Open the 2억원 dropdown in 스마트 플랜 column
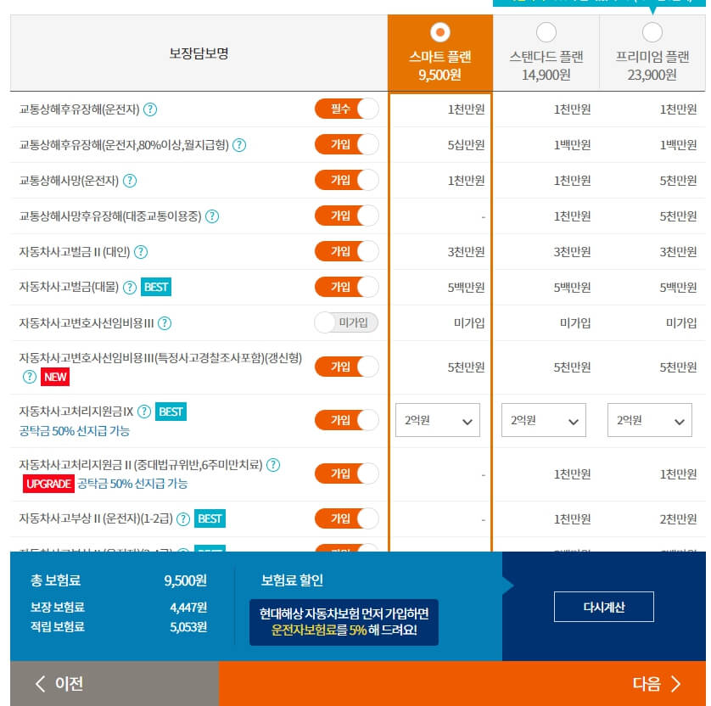Screen dimensions: 711x706 pyautogui.click(x=437, y=420)
